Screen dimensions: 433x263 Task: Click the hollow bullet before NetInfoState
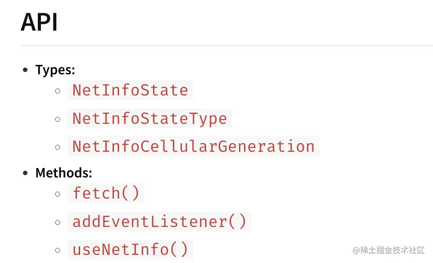coord(58,91)
